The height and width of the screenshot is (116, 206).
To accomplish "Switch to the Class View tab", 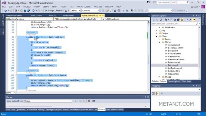I will tap(186, 82).
